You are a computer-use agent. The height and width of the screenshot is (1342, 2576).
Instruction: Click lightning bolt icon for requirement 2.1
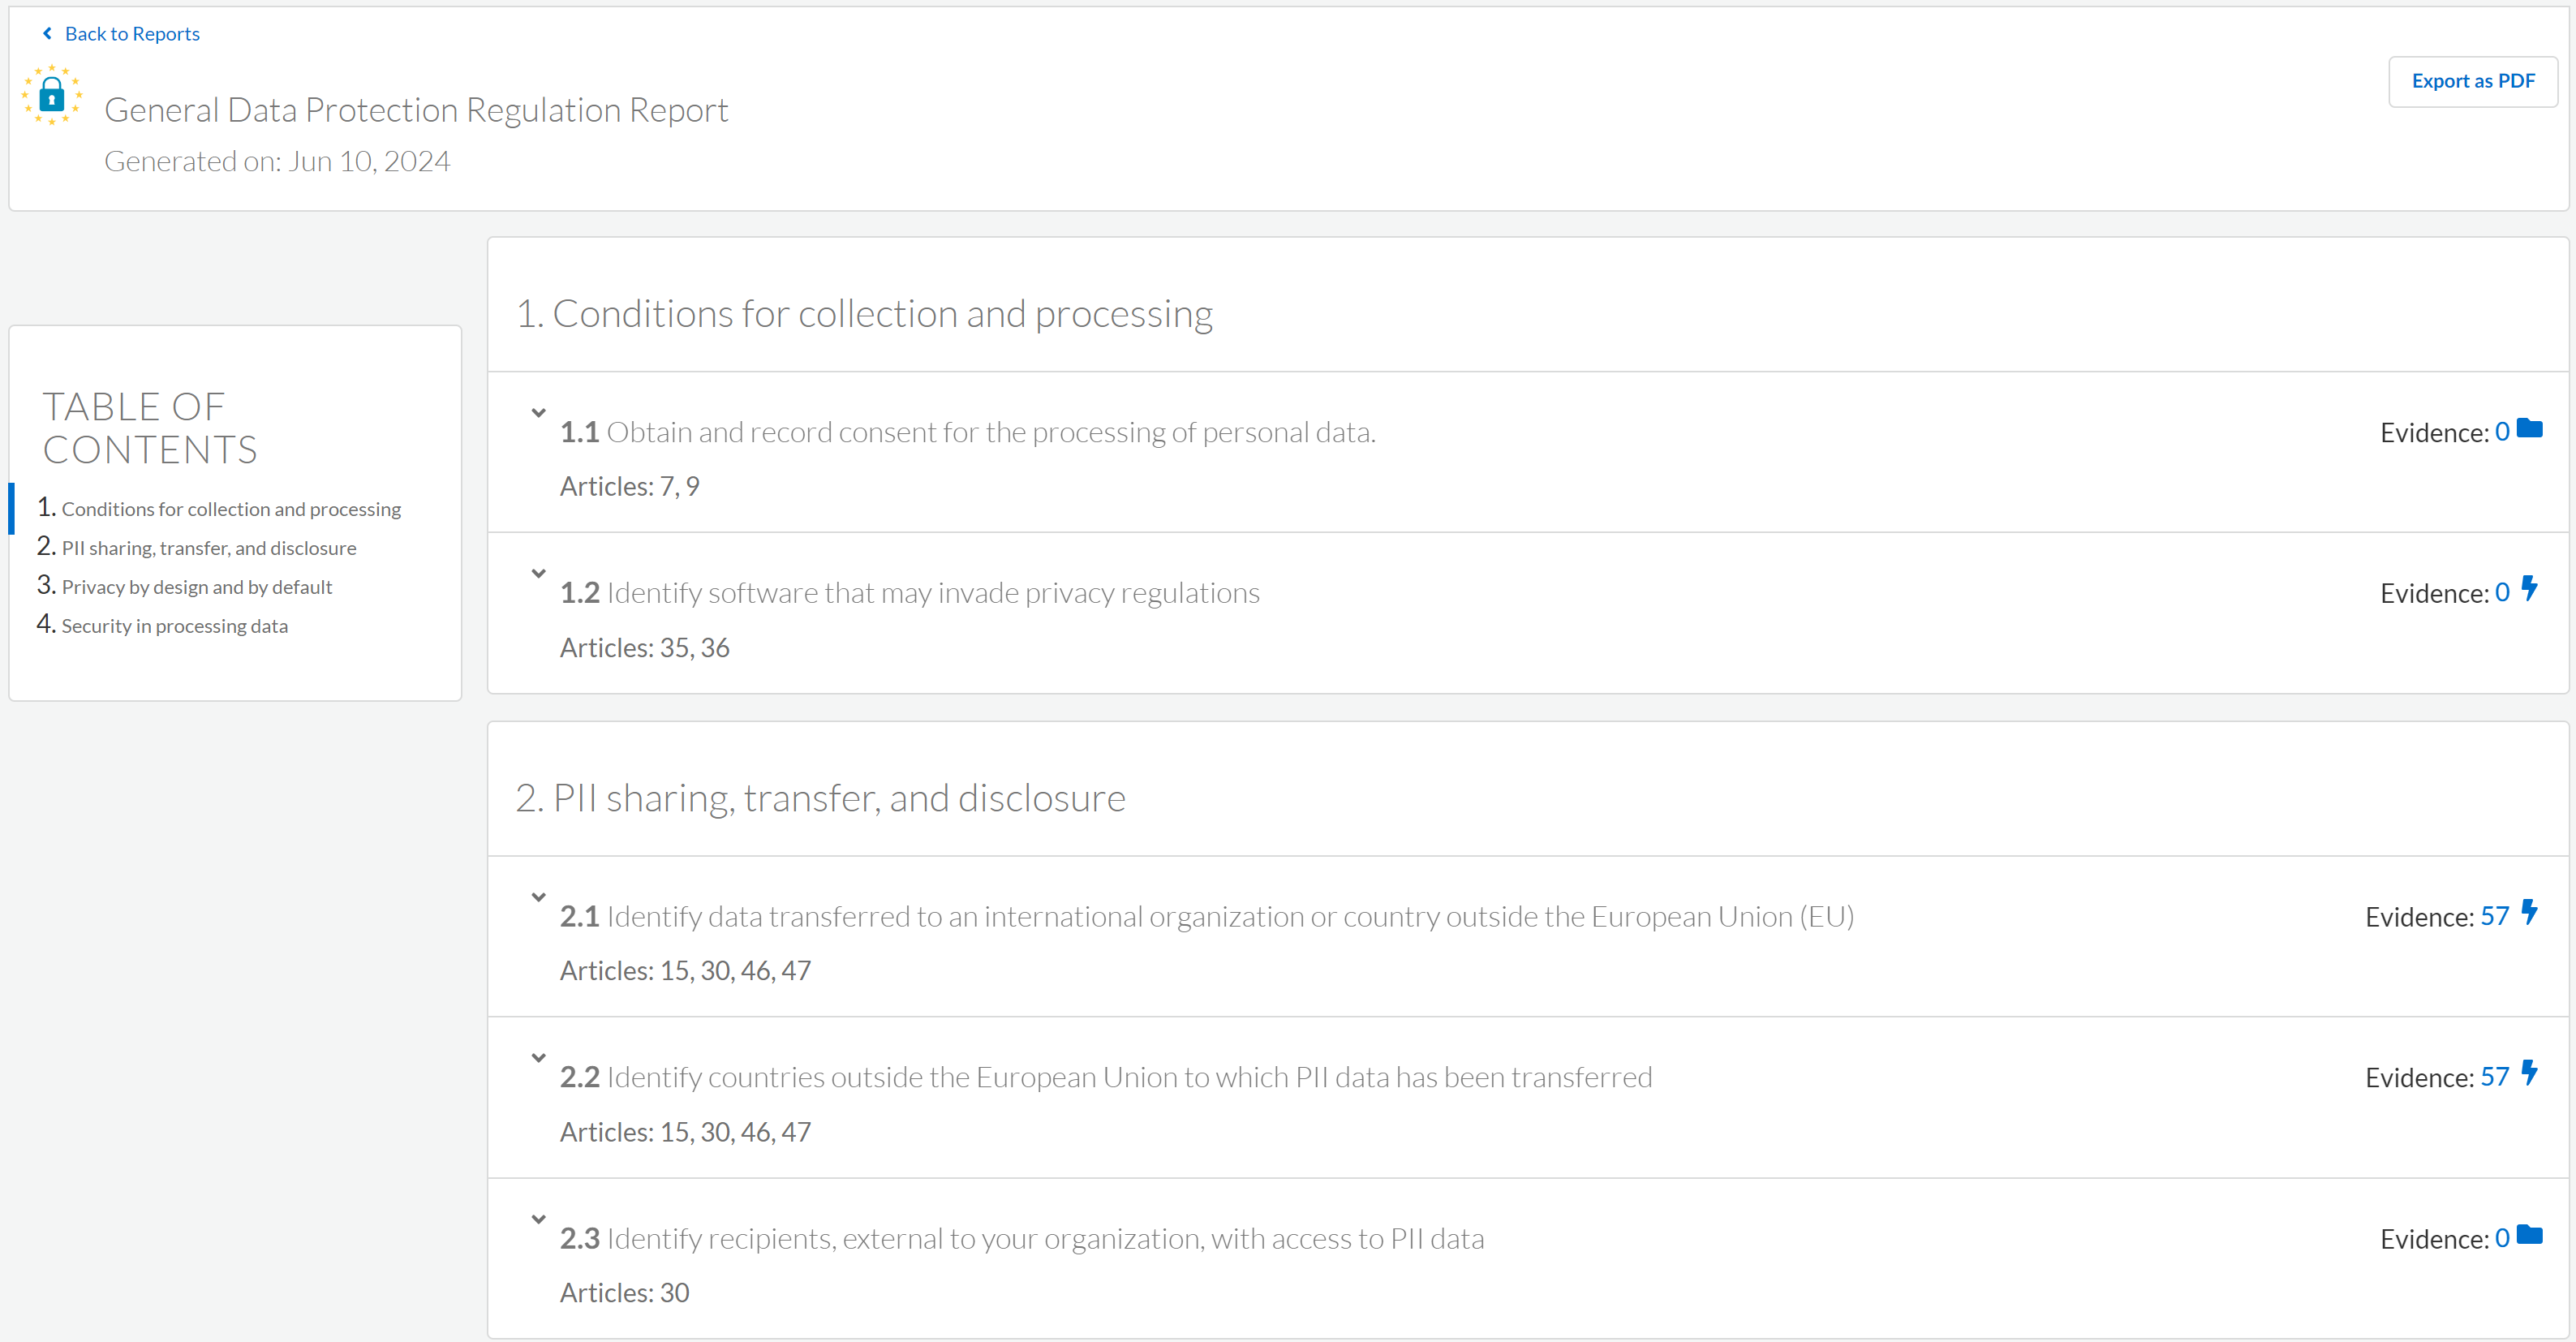coord(2529,913)
